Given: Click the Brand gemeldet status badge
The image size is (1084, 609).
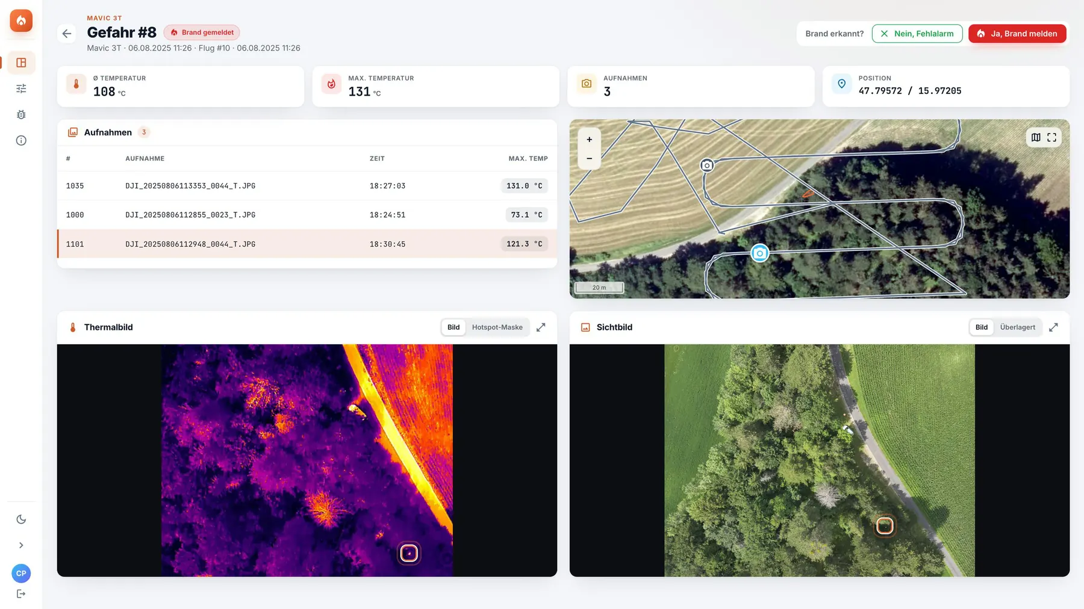Looking at the screenshot, I should (x=202, y=32).
